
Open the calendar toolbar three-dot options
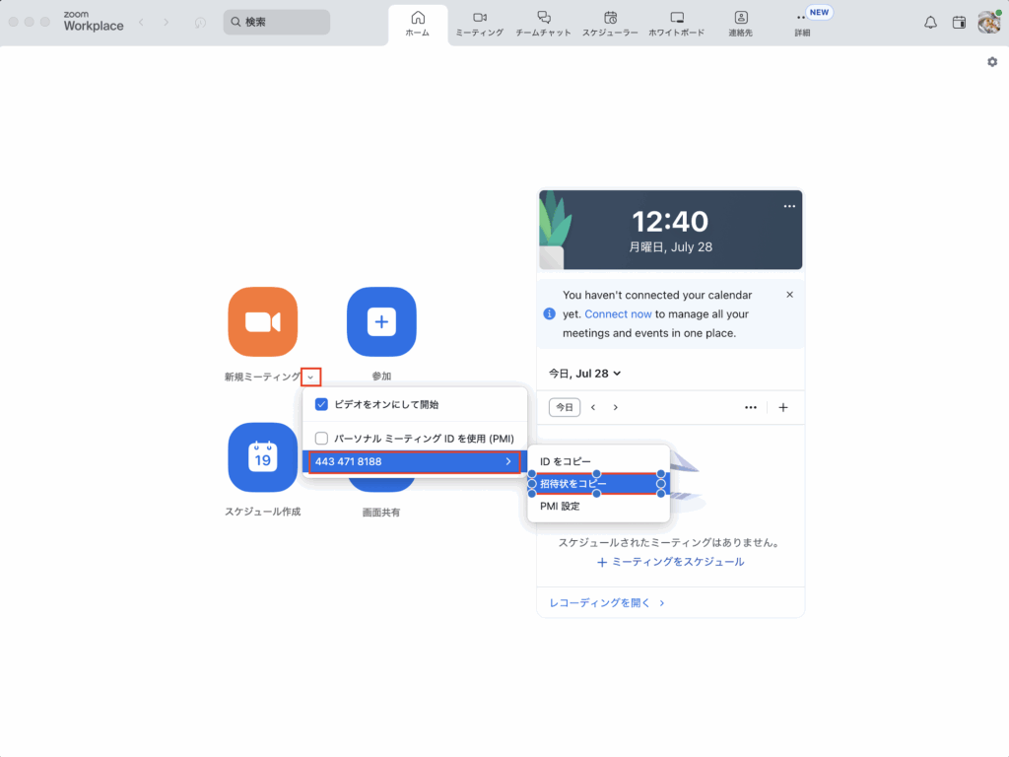click(750, 407)
